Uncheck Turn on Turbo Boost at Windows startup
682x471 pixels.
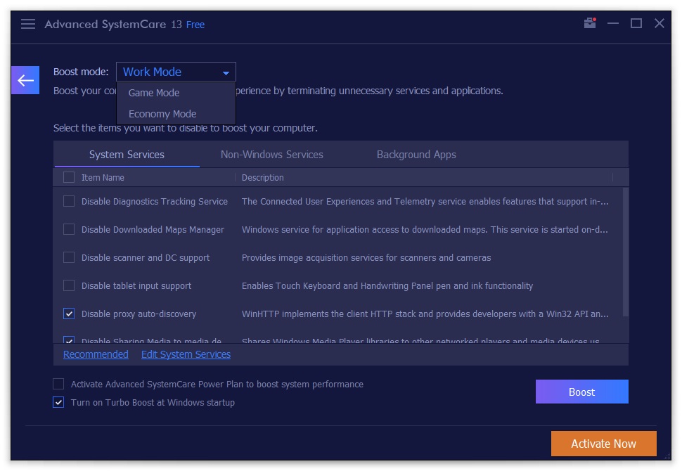pyautogui.click(x=58, y=402)
